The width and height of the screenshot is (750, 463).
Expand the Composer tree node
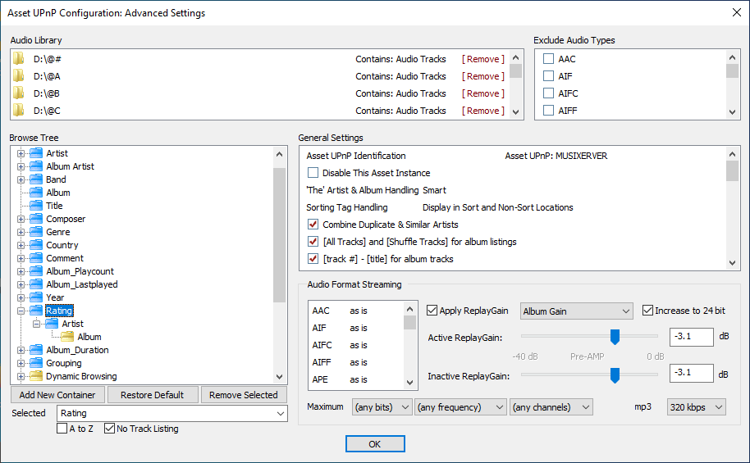[x=21, y=219]
